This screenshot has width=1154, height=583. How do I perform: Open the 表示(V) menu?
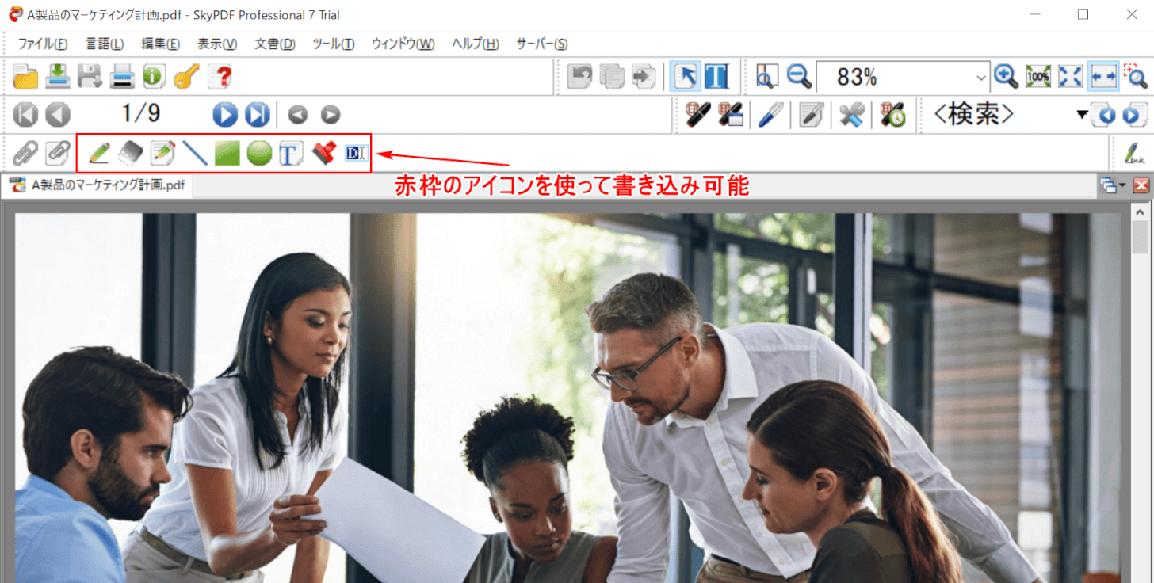click(x=217, y=44)
